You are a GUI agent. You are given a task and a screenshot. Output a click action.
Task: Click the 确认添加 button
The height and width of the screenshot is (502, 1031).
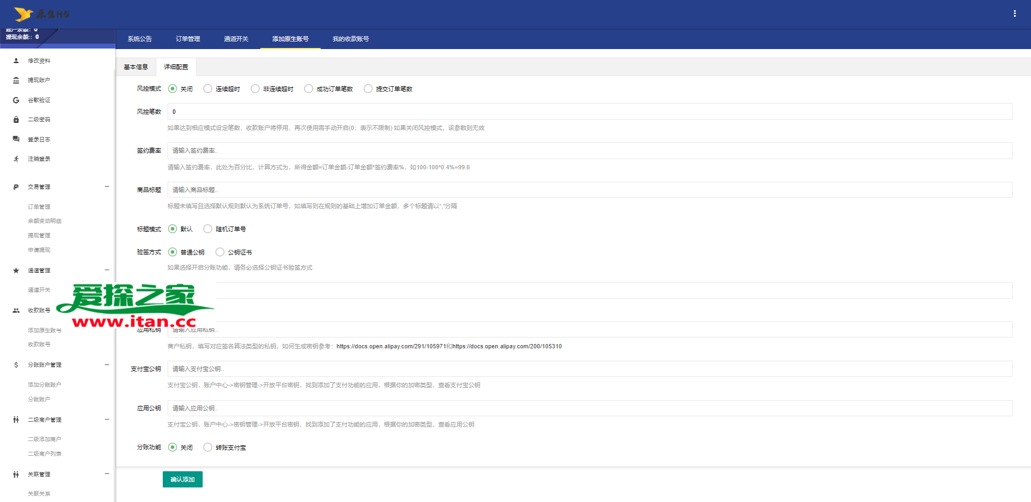pyautogui.click(x=182, y=479)
